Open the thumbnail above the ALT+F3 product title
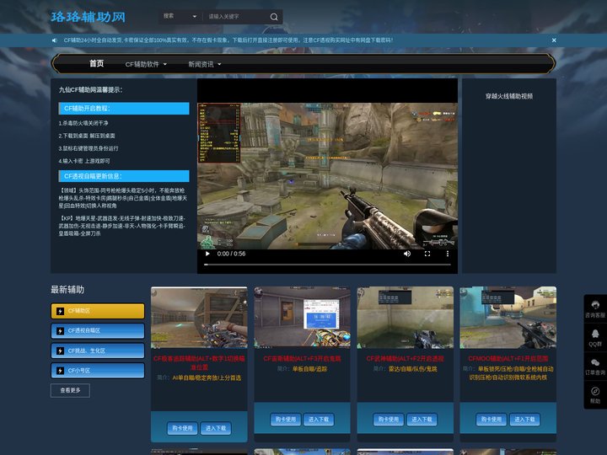 [x=302, y=318]
